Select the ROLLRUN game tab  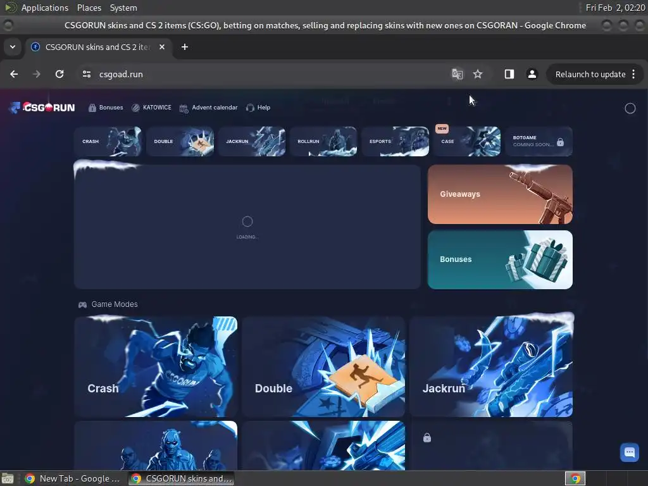click(x=323, y=141)
